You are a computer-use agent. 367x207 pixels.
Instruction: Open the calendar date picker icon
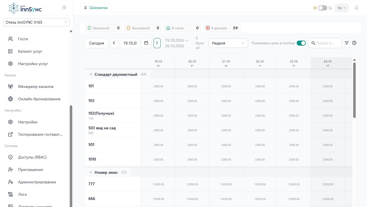click(x=146, y=43)
